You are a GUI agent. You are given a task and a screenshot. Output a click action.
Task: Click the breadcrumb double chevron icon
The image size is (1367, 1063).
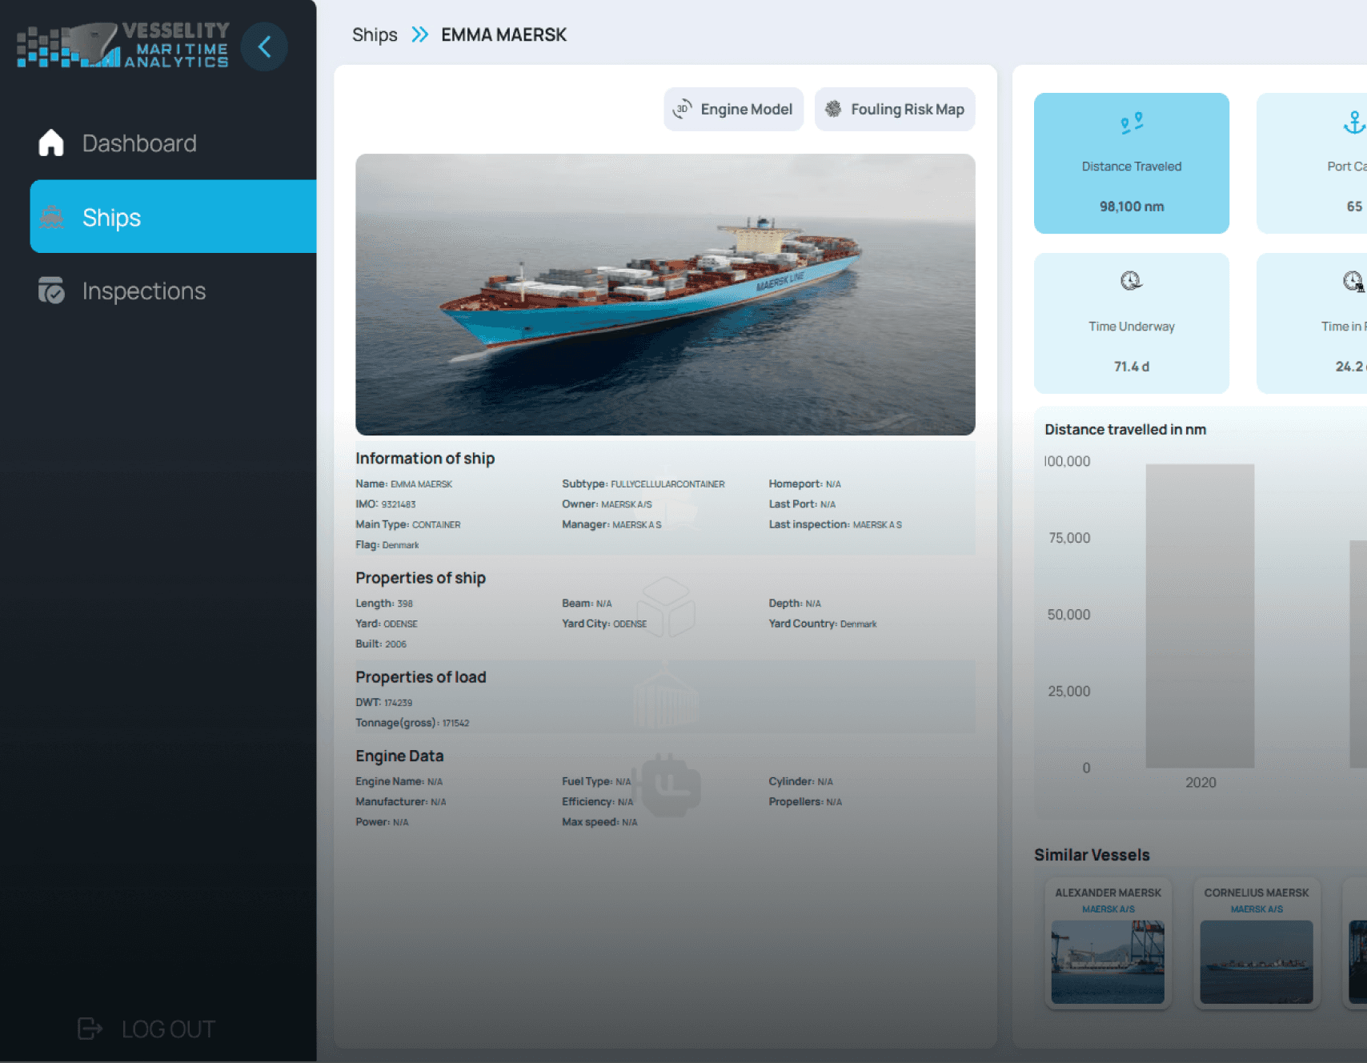point(419,34)
